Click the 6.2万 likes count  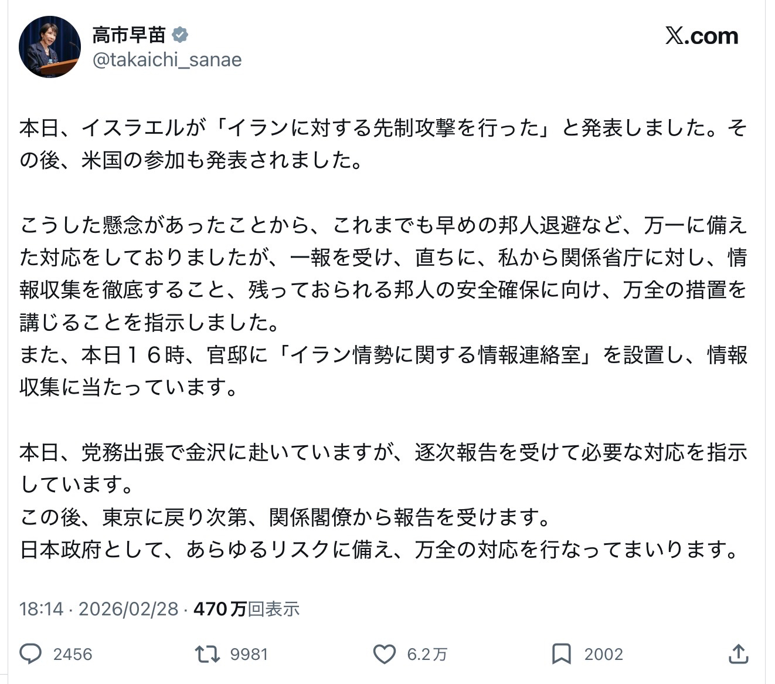click(x=427, y=654)
